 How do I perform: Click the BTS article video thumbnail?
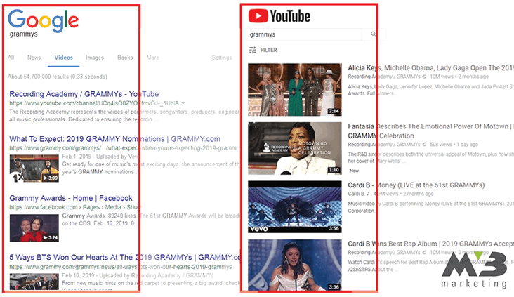click(34, 282)
